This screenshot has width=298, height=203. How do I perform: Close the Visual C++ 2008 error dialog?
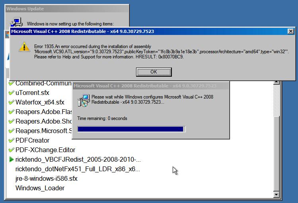290,31
